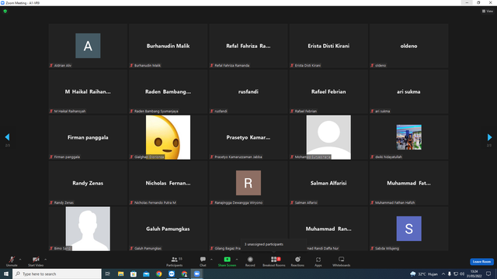The image size is (497, 279).
Task: Click the ari sukma participant tile
Action: click(x=408, y=91)
